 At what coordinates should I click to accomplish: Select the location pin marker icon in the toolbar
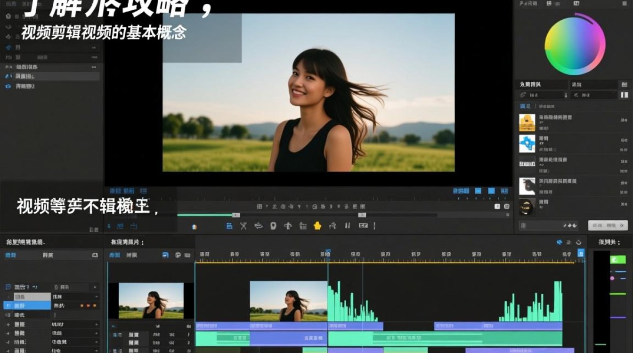tap(273, 226)
